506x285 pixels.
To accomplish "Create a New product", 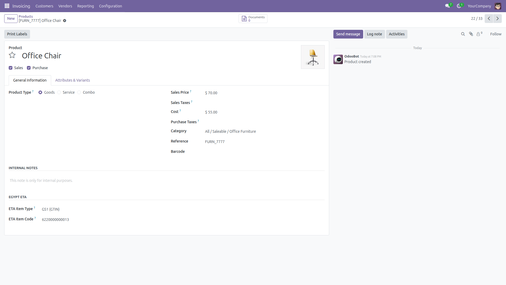I will [x=11, y=18].
